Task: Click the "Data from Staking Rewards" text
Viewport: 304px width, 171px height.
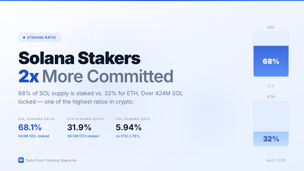Action: [51, 160]
